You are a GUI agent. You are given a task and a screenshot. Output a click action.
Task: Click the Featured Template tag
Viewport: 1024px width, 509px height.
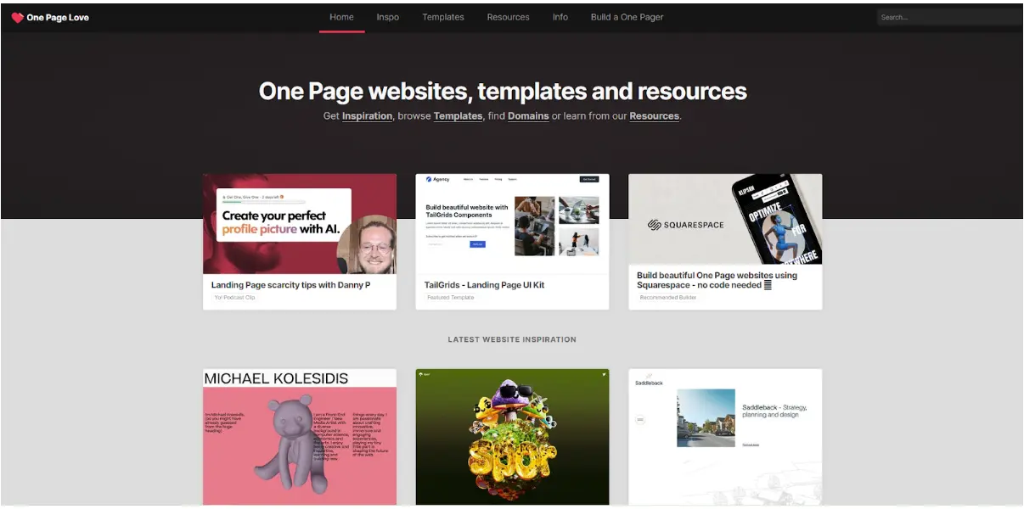coord(450,298)
